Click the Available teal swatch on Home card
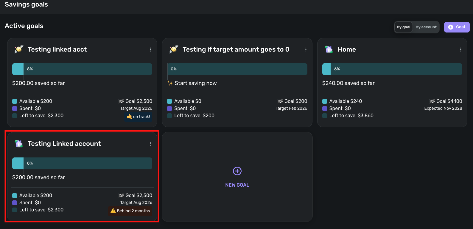The width and height of the screenshot is (473, 229). click(325, 101)
